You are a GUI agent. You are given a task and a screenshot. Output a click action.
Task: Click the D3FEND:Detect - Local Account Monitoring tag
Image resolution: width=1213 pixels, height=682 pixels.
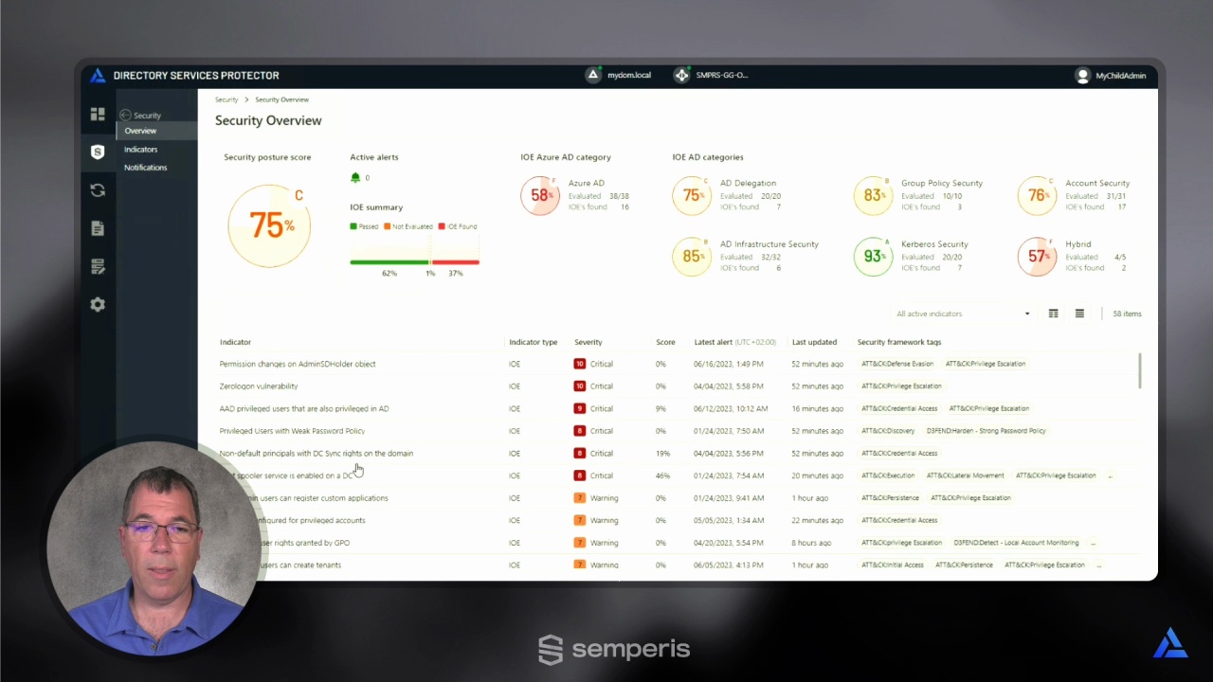(x=1016, y=543)
